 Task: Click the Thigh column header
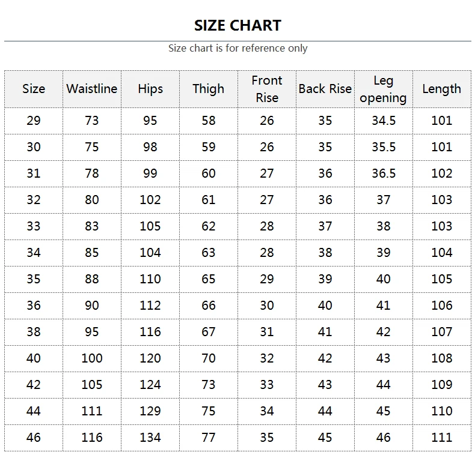[x=208, y=89]
